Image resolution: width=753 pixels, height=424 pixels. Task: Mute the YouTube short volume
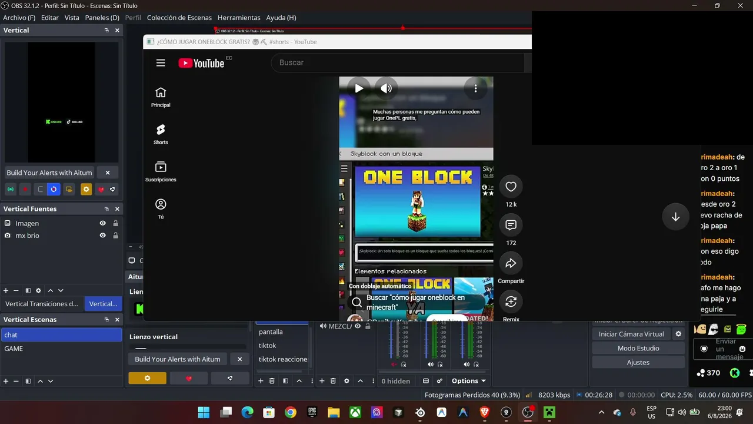point(386,88)
